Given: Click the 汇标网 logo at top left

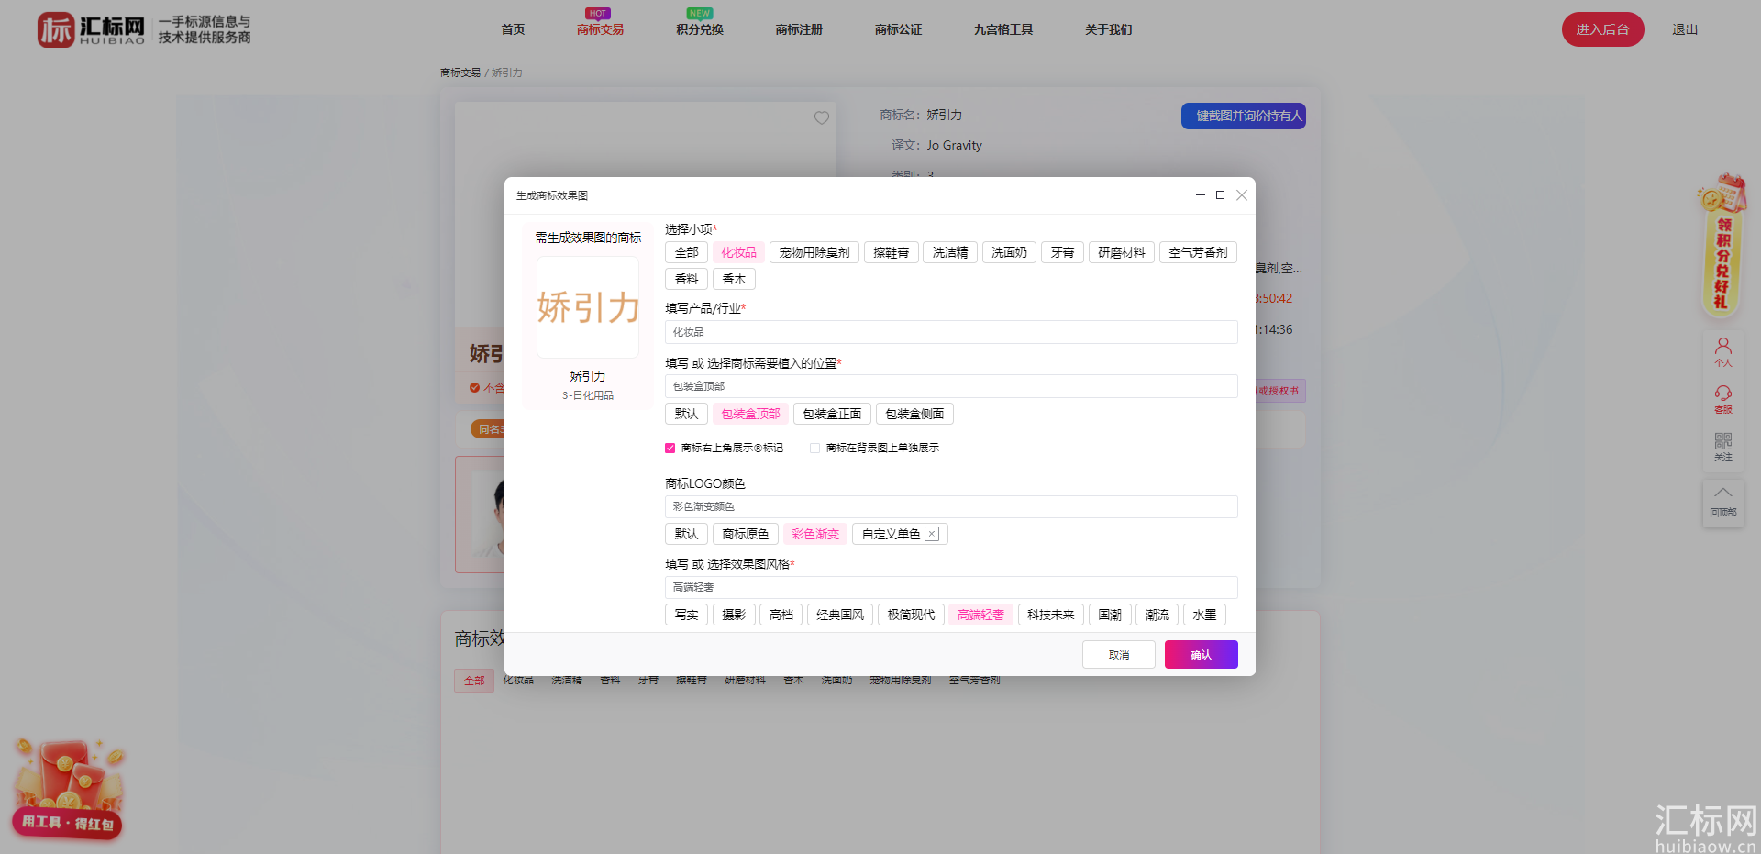Looking at the screenshot, I should point(92,29).
